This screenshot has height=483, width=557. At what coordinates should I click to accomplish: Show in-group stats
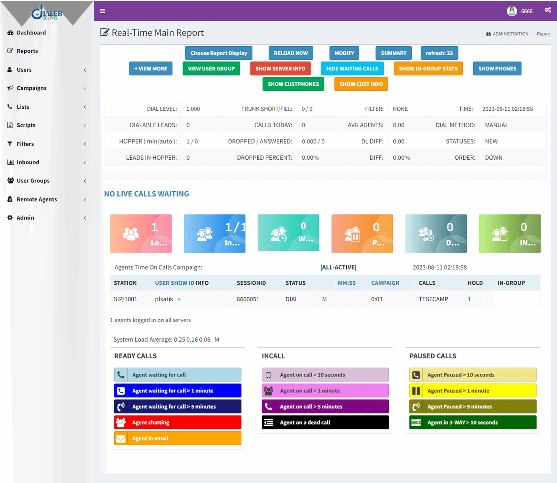click(428, 68)
